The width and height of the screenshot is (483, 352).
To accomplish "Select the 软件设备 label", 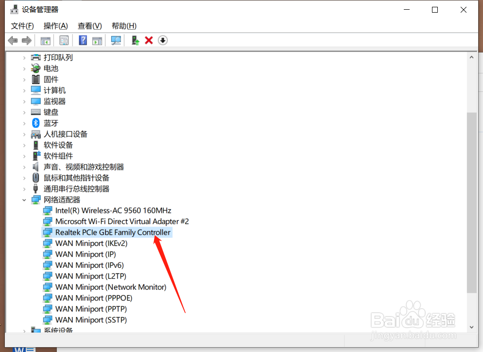I will click(x=58, y=145).
